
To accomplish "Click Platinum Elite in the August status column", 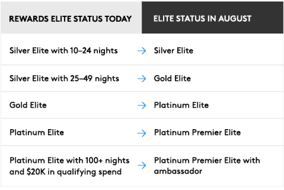I will pyautogui.click(x=181, y=105).
